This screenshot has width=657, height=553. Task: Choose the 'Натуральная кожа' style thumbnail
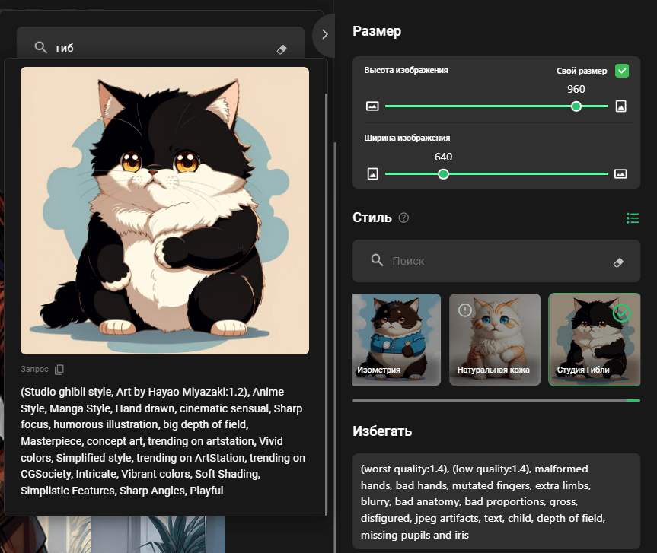[495, 339]
